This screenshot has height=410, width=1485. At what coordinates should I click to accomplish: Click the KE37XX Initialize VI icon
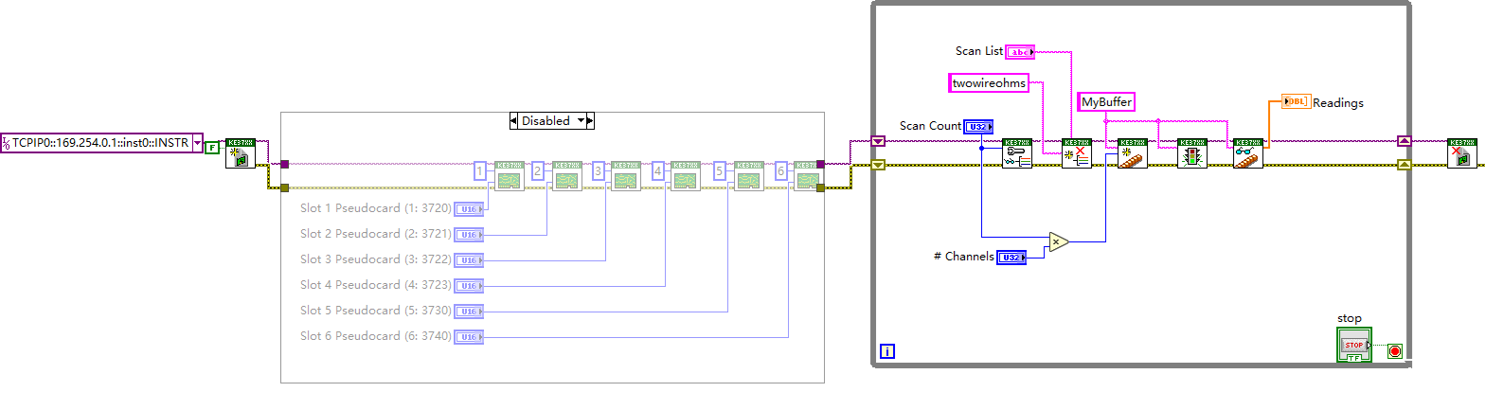240,153
